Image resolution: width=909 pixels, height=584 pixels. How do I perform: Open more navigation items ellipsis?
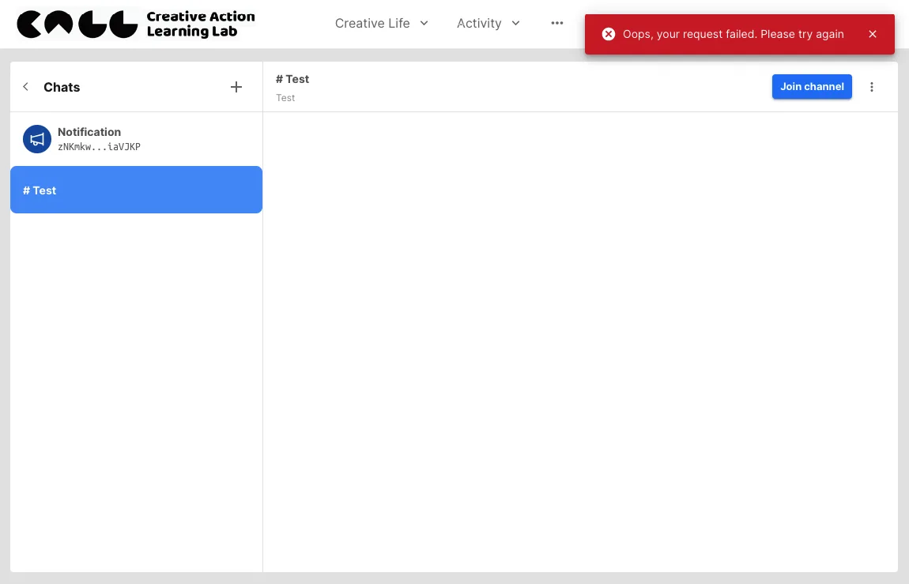tap(557, 23)
